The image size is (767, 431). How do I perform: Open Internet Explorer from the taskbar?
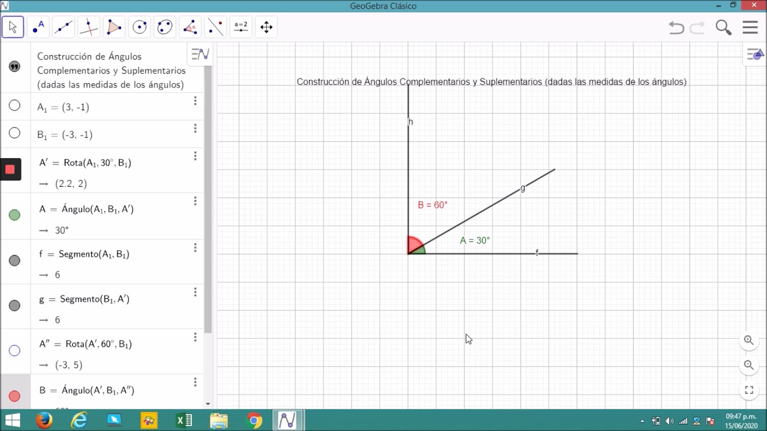point(79,421)
